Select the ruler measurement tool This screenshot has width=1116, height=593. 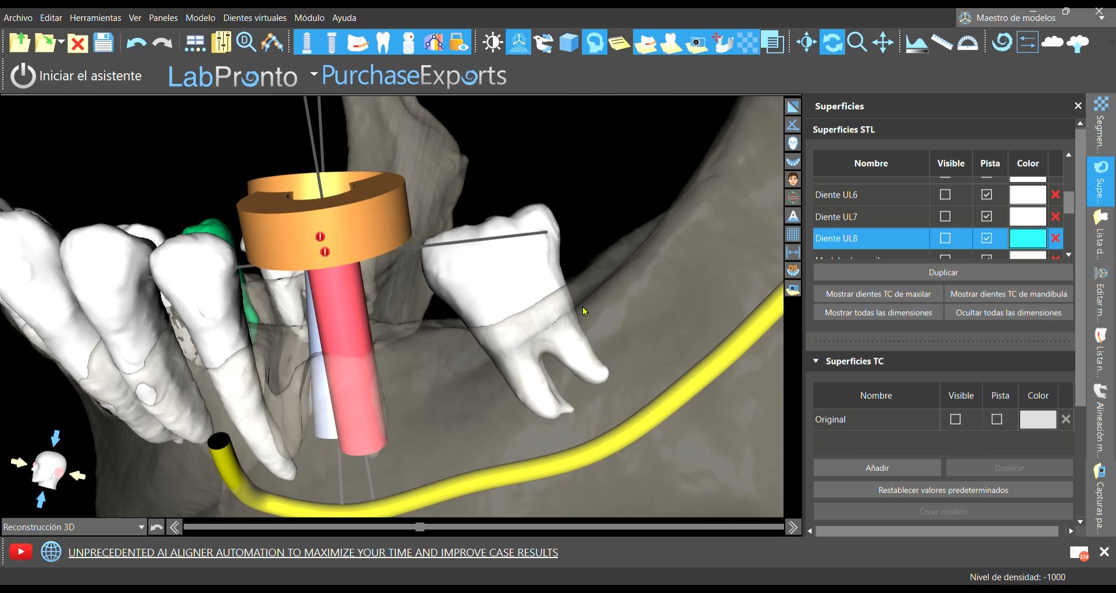pyautogui.click(x=942, y=43)
